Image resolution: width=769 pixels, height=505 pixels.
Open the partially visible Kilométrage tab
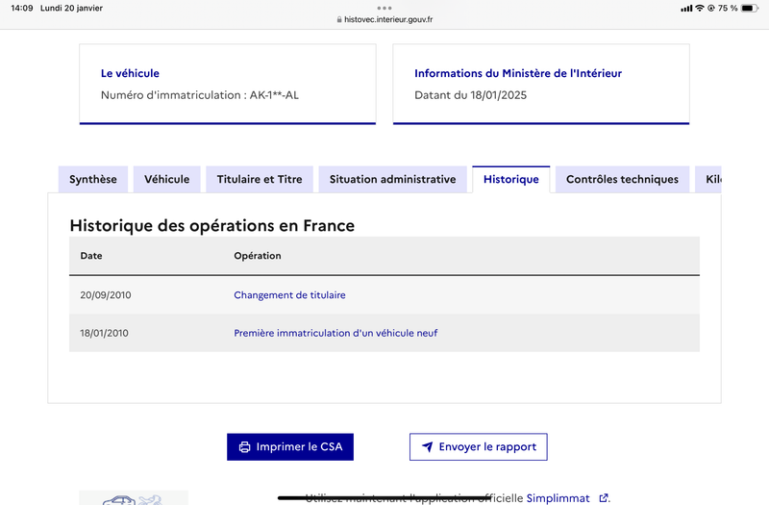(x=708, y=179)
